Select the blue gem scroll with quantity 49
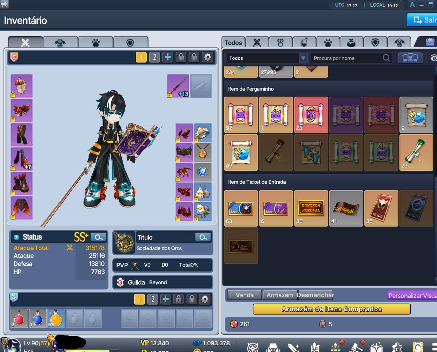The width and height of the screenshot is (437, 352). tap(241, 152)
